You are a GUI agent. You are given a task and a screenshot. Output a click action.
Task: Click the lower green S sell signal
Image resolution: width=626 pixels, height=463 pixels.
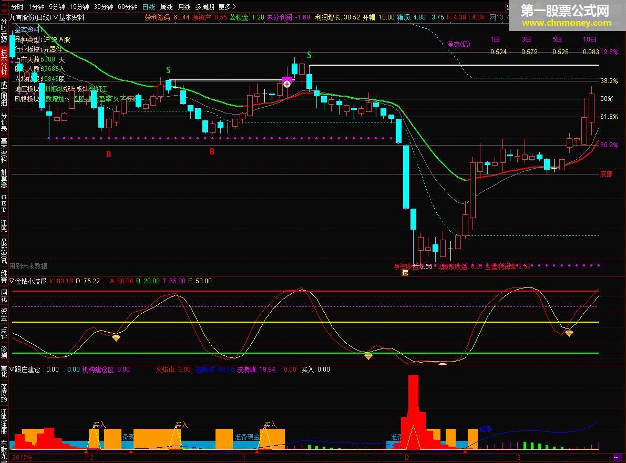168,70
